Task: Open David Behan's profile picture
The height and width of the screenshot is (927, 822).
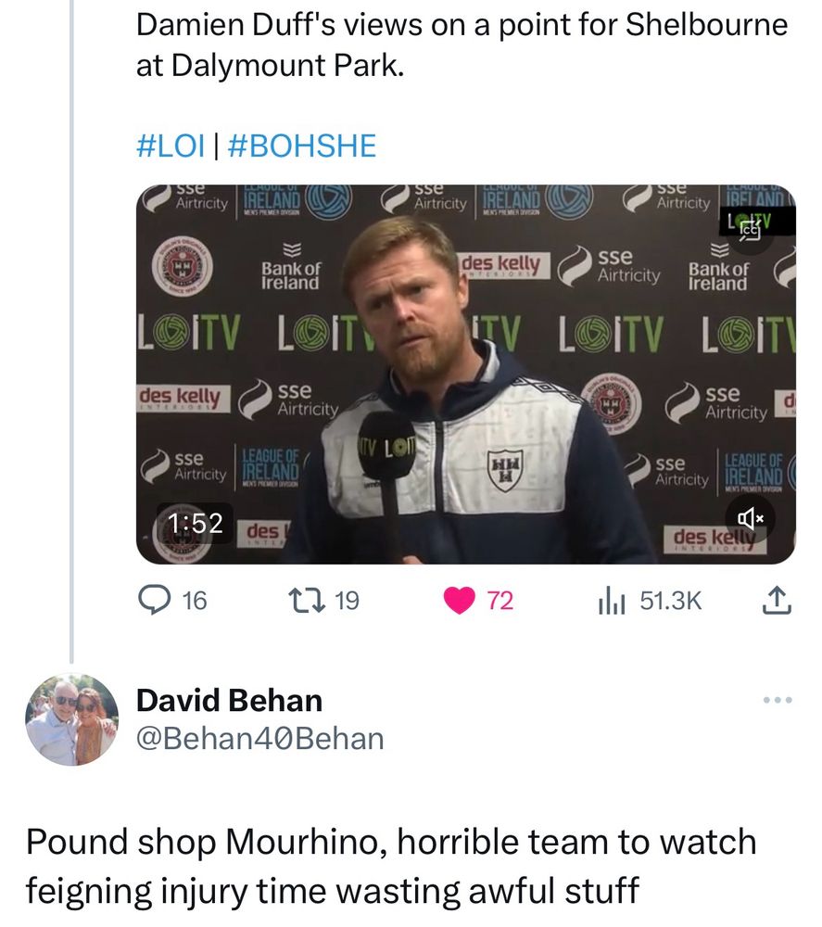Action: [x=71, y=719]
